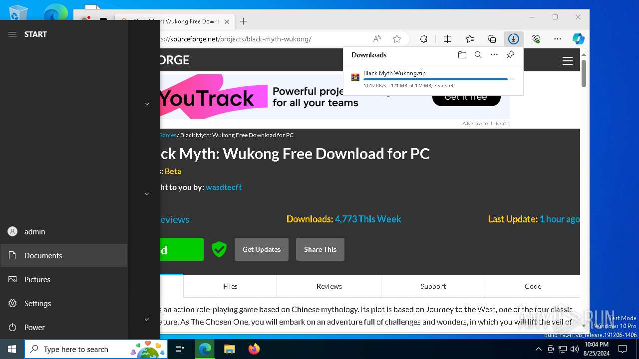
Task: Switch to the Support tab
Action: coord(433,286)
